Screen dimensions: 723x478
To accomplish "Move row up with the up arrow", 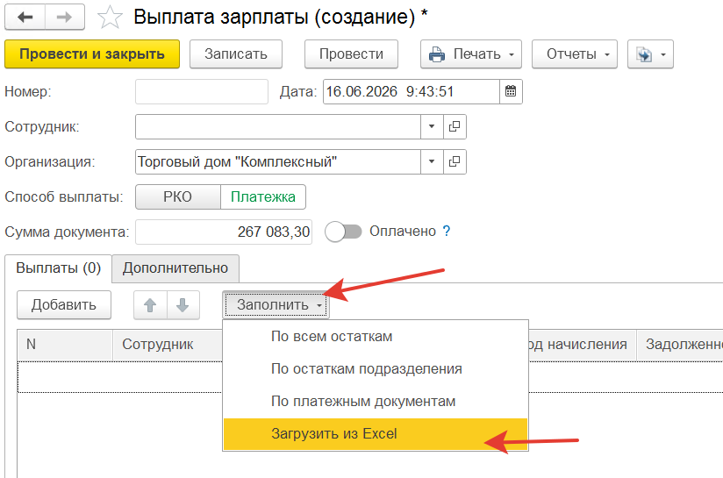I will point(150,304).
